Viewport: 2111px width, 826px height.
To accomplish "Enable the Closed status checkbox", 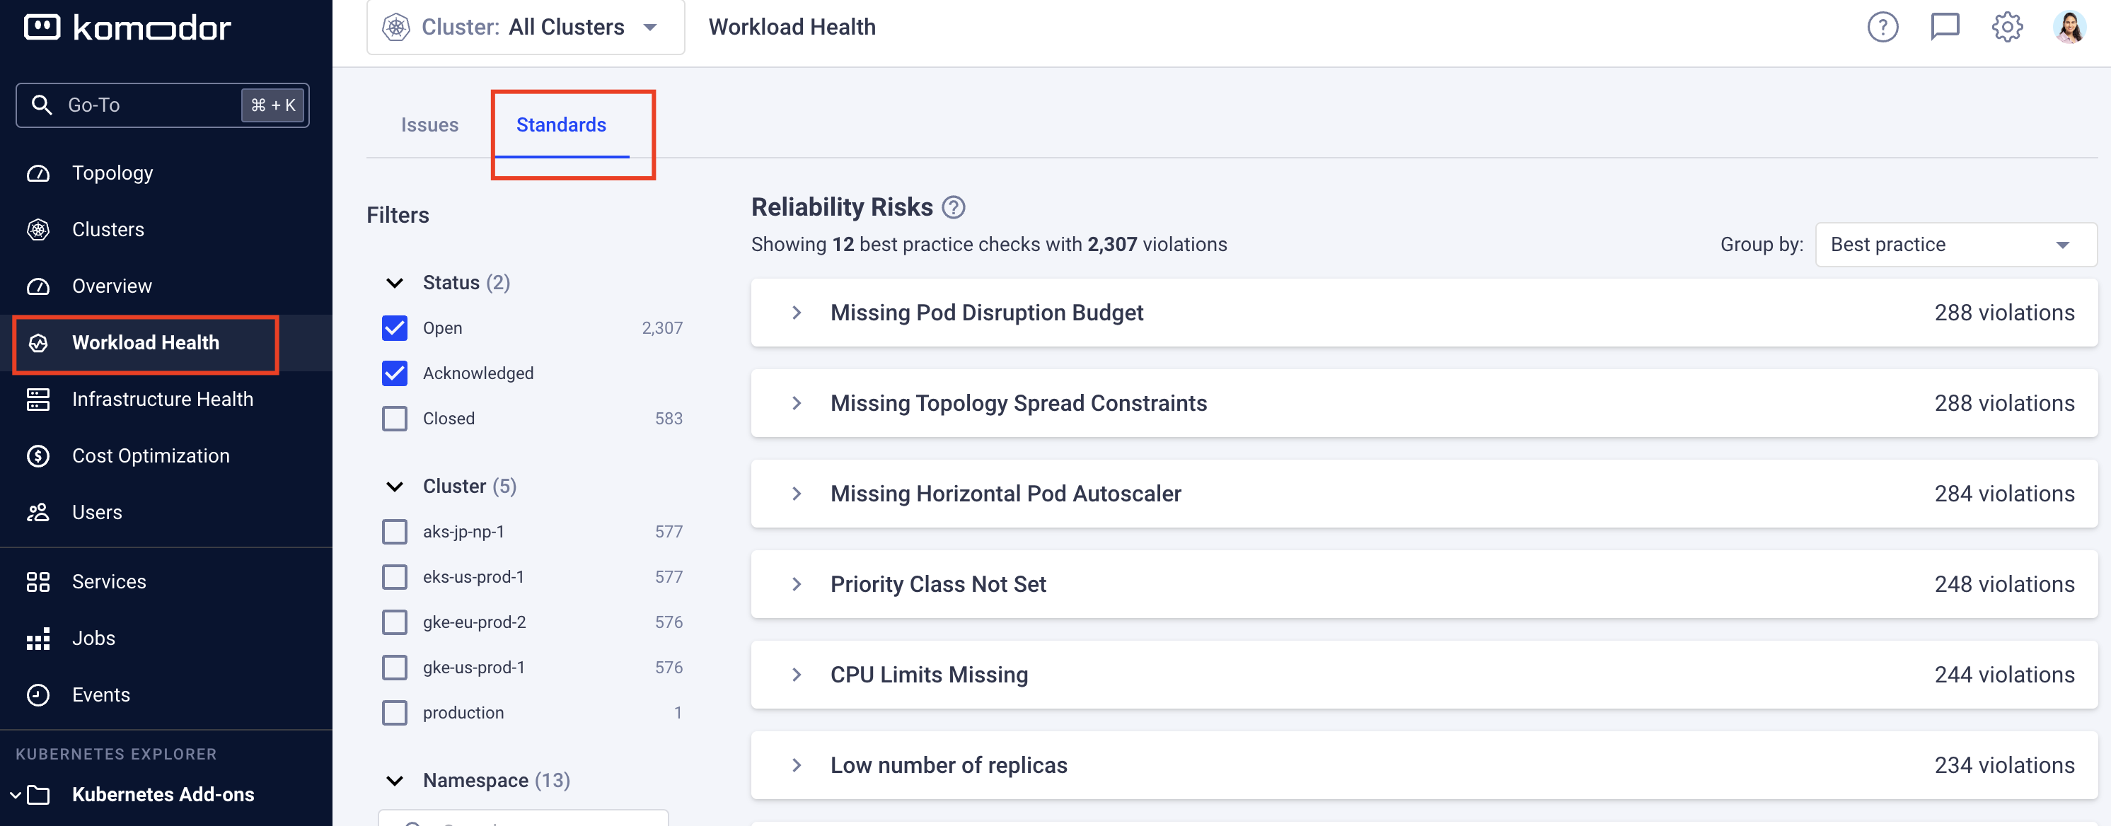I will 394,419.
